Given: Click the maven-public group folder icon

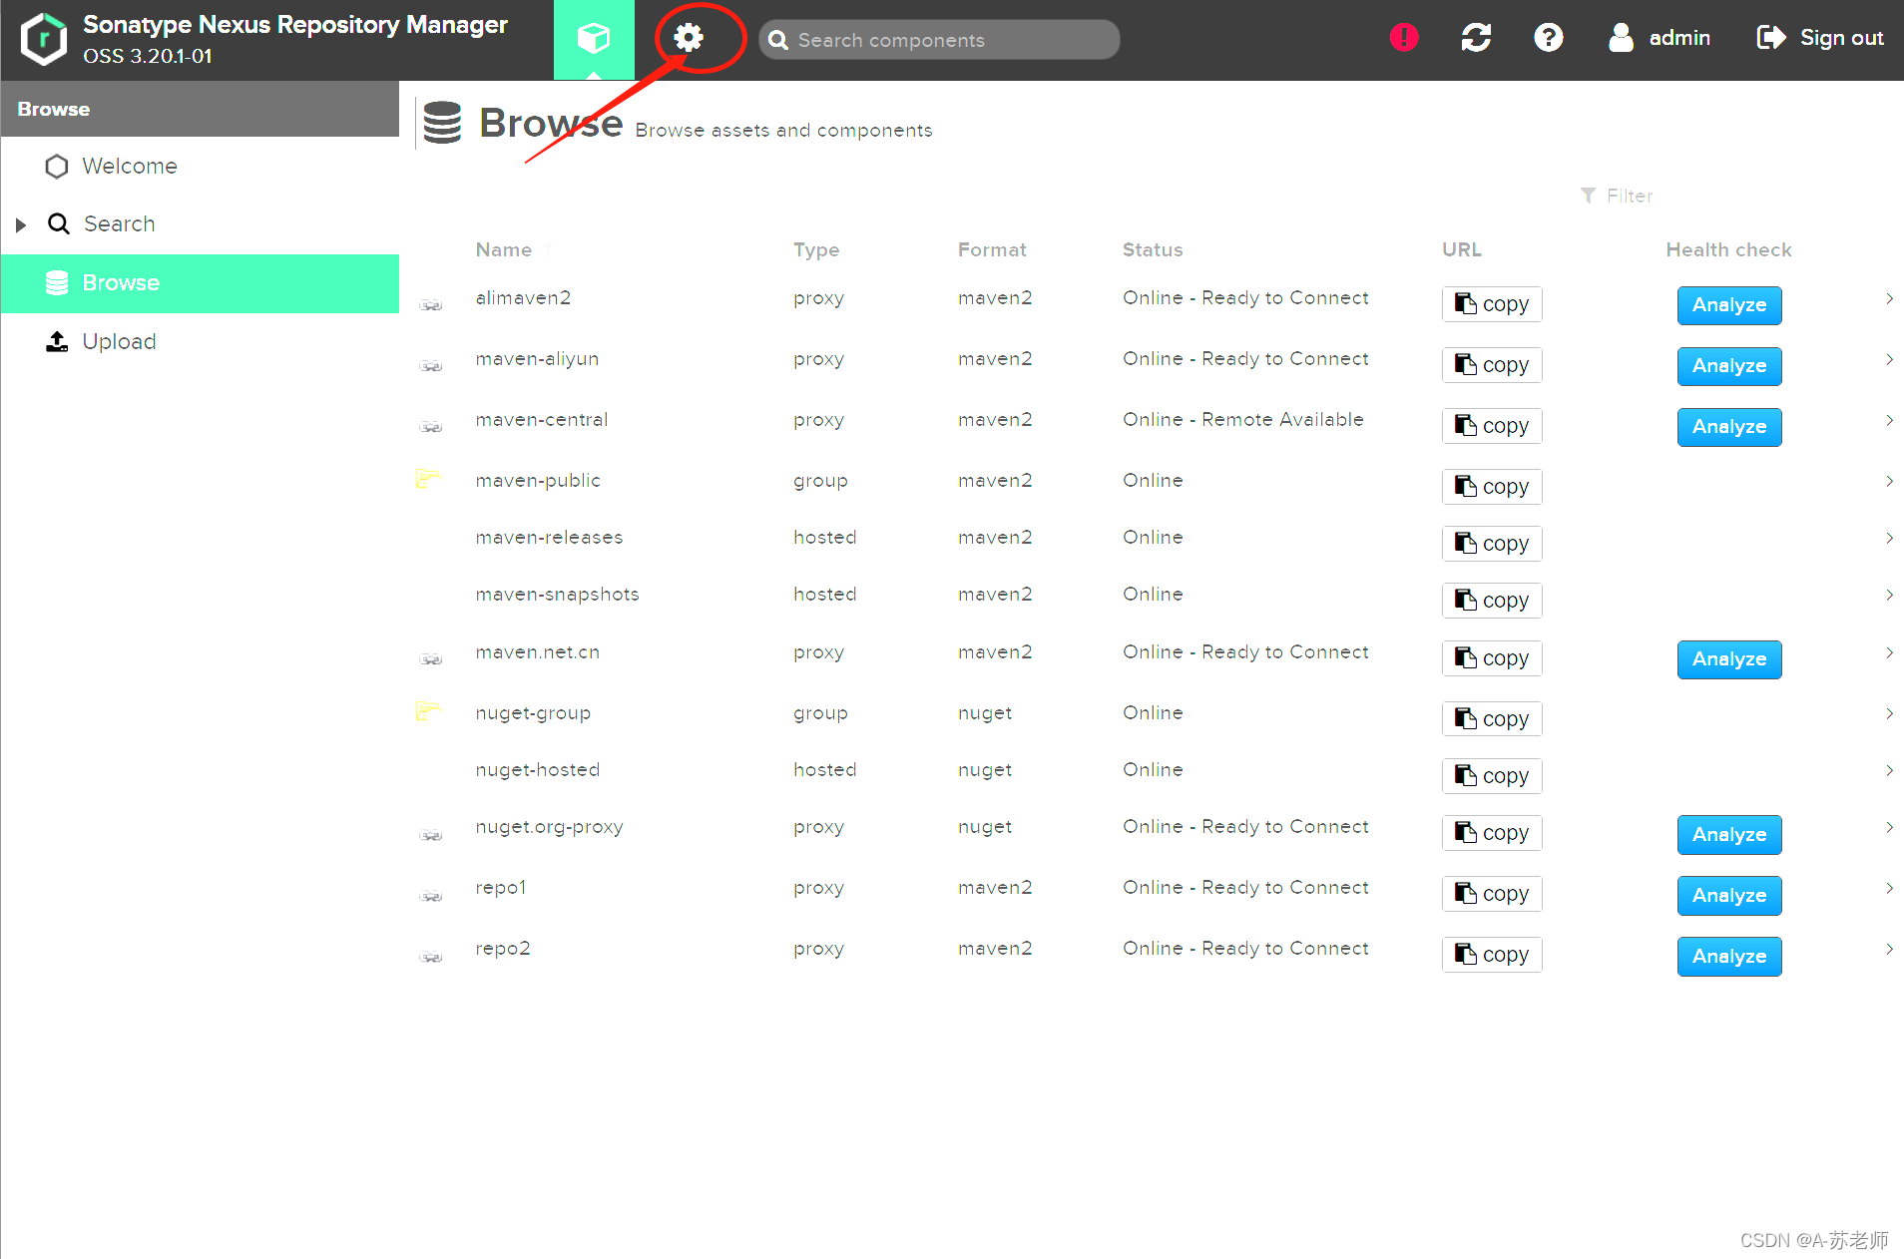Looking at the screenshot, I should [429, 479].
